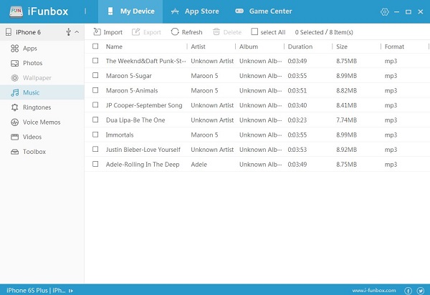Click the Game Center controller icon
Screen dimensions: 430x295
pos(239,11)
